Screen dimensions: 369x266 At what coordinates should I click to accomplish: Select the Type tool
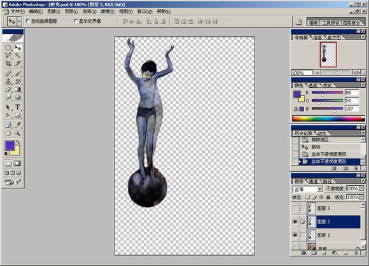[18, 108]
